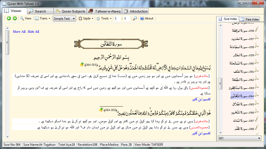The width and height of the screenshot is (266, 149).
Task: Click the Introduction tab icon
Action: point(126,11)
